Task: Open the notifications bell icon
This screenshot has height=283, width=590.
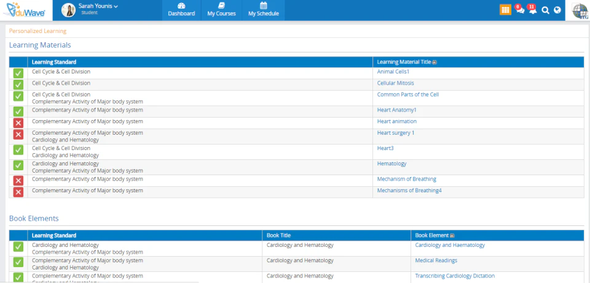Action: pos(532,10)
